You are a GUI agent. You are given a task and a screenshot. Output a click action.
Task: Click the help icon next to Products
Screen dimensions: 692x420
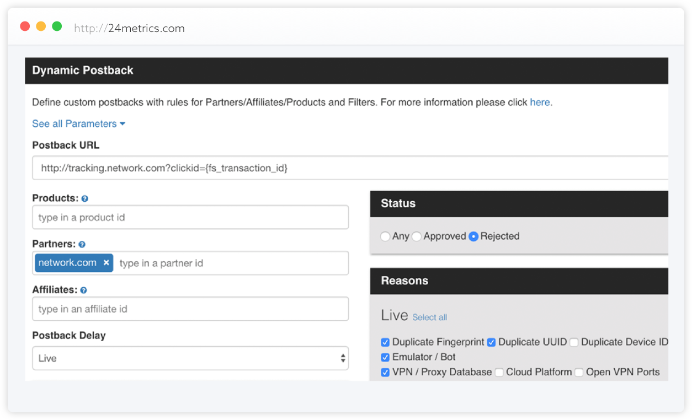[84, 198]
